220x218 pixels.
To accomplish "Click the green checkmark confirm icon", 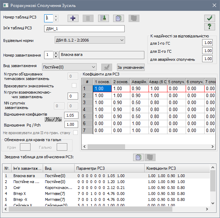I will [209, 18].
